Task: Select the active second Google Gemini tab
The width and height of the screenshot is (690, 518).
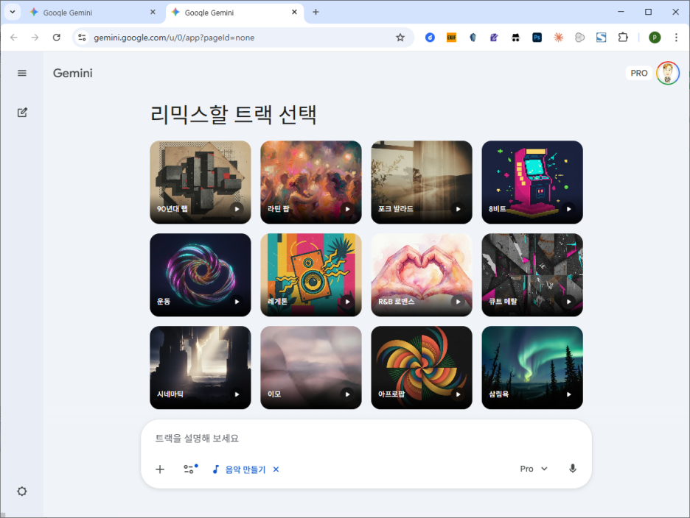Action: [233, 13]
